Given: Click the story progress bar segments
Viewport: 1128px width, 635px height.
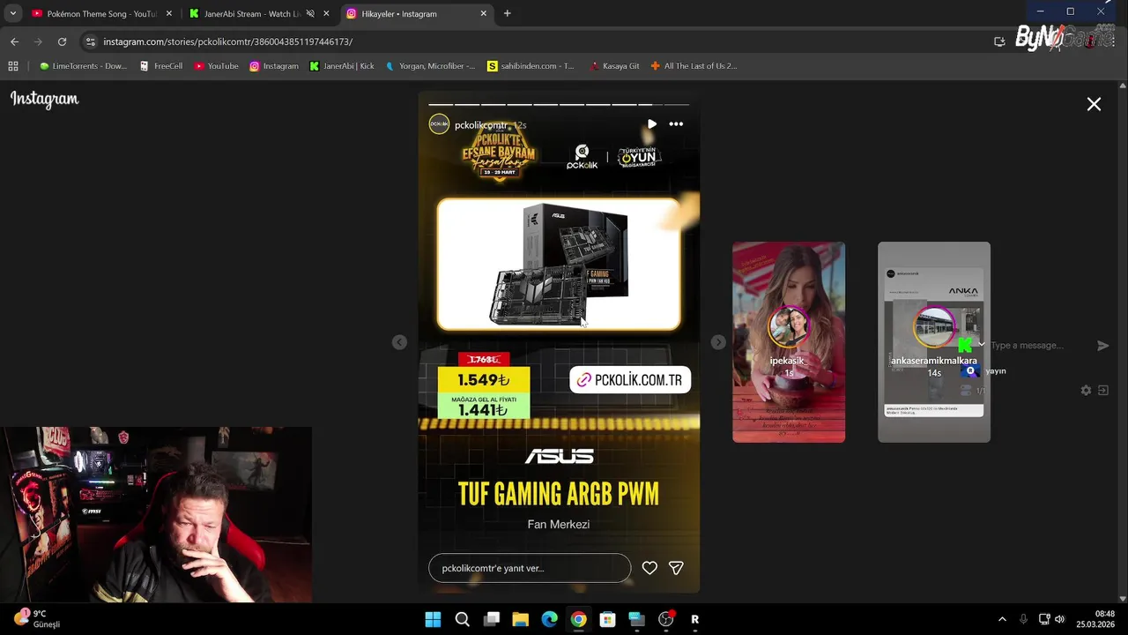Looking at the screenshot, I should [x=559, y=104].
